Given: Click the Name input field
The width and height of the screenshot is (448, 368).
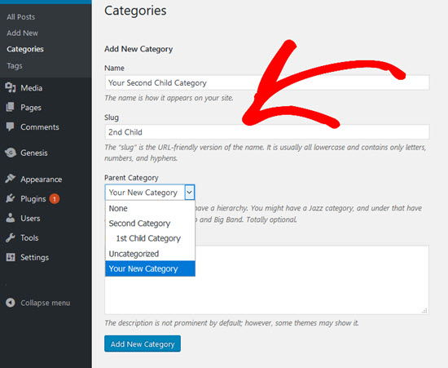Looking at the screenshot, I should pos(267,82).
